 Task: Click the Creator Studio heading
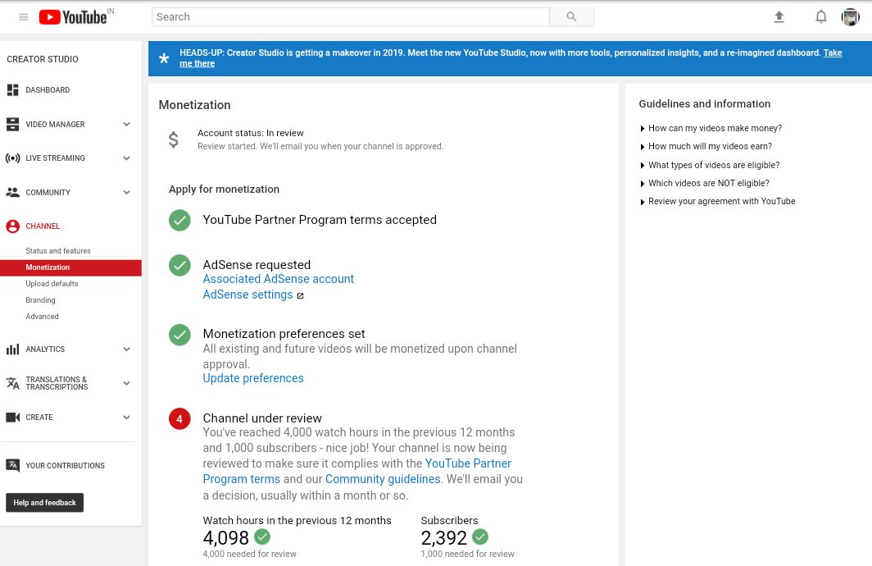[43, 60]
